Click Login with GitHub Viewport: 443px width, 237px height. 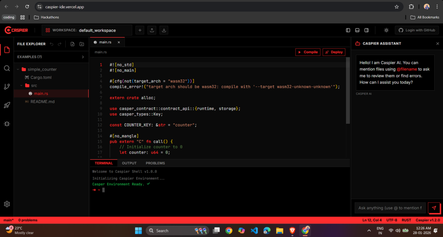tap(417, 30)
